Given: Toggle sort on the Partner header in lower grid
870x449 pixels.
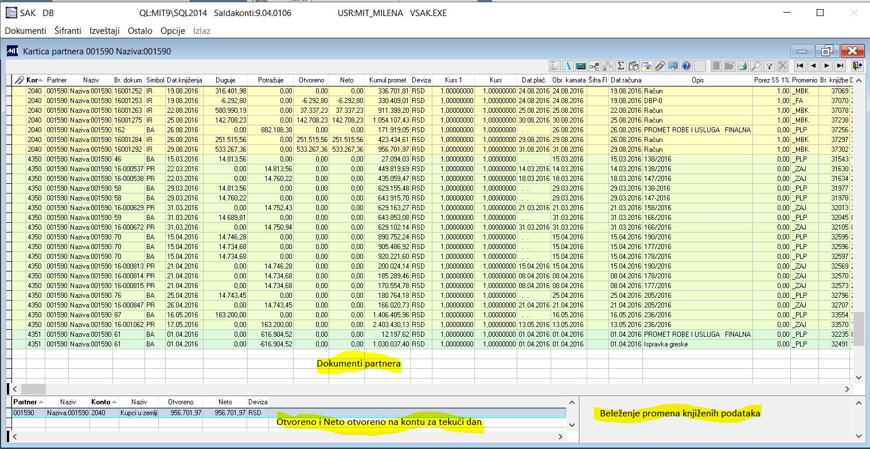Looking at the screenshot, I should click(29, 402).
